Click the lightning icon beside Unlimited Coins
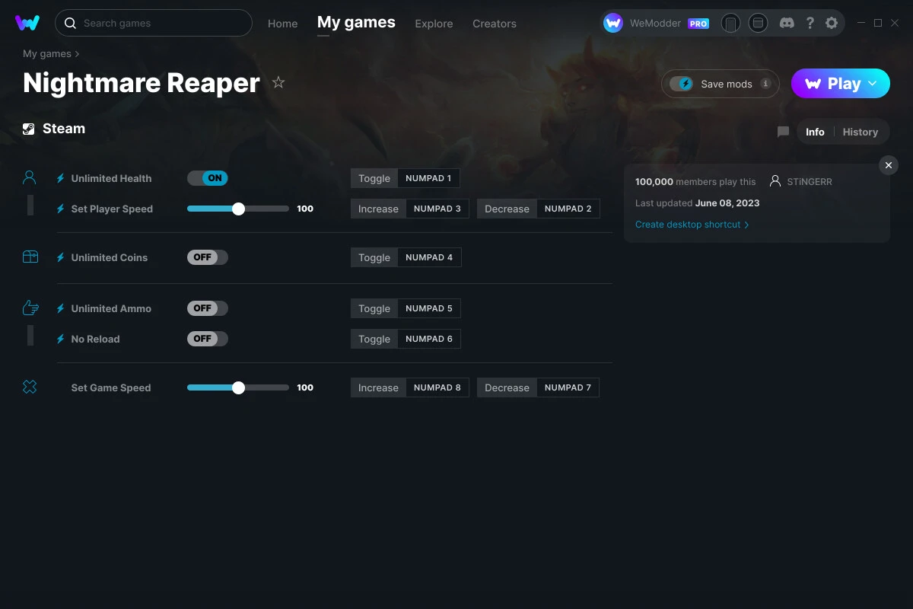 (x=60, y=257)
